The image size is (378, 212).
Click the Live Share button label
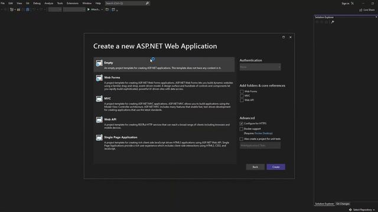click(369, 10)
